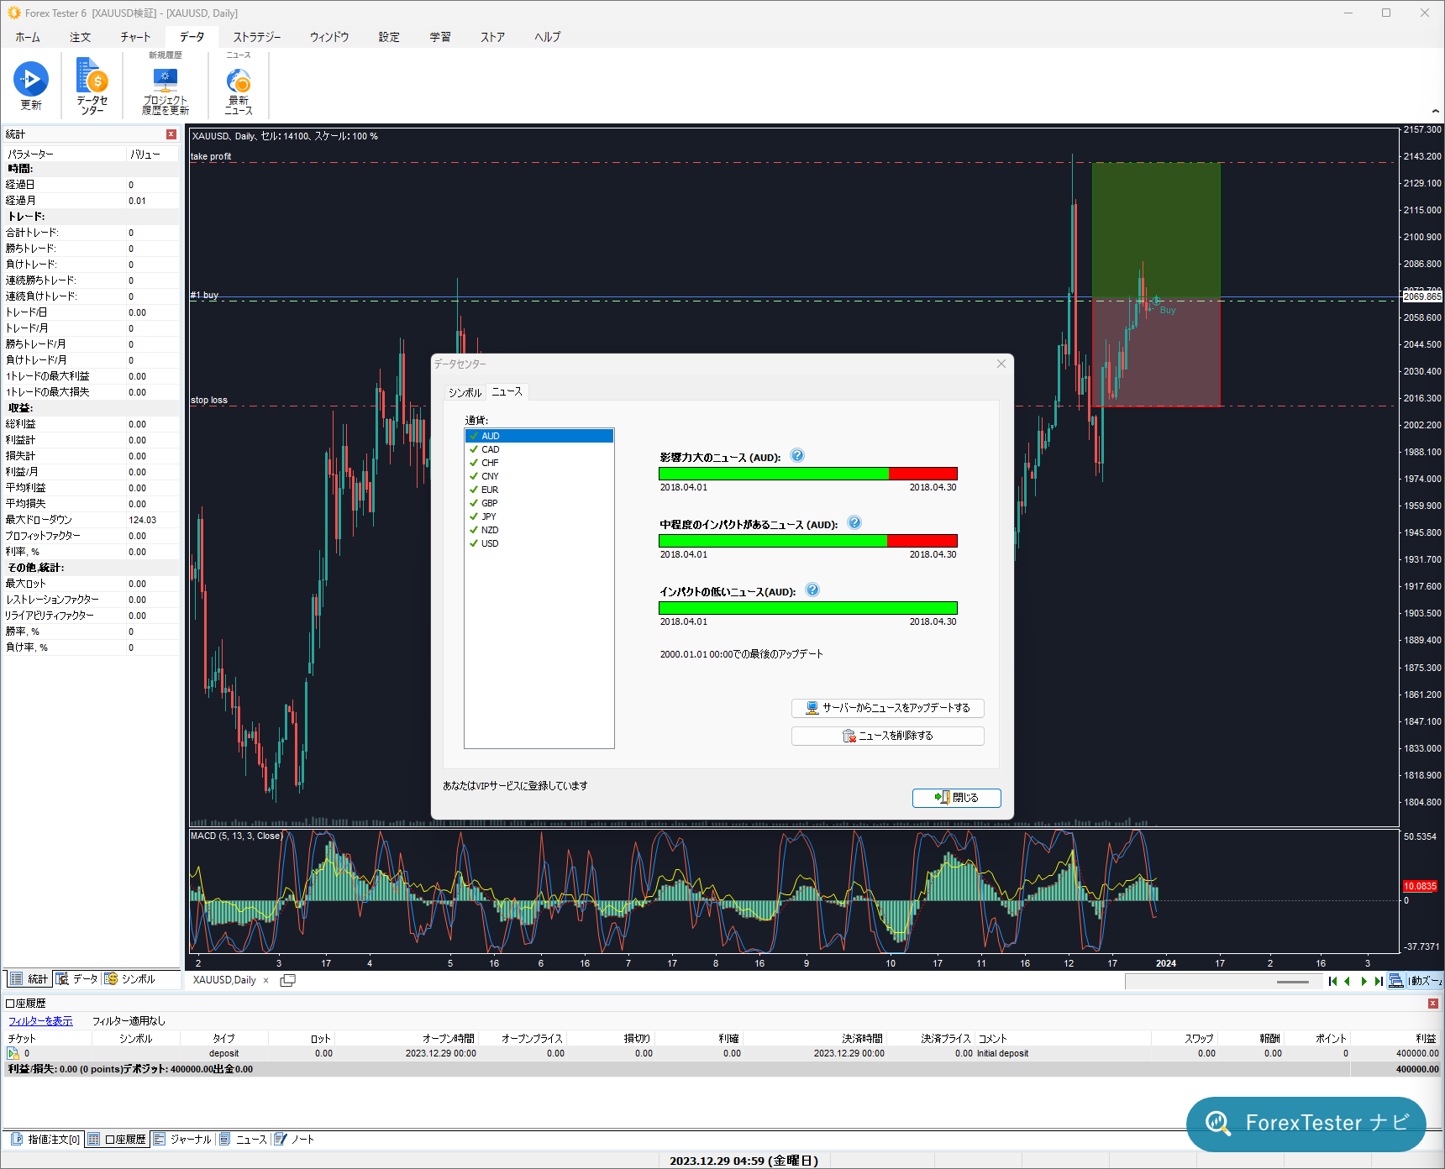This screenshot has height=1169, width=1445.
Task: Open the ForexTester ナビ assistant
Action: pyautogui.click(x=1306, y=1123)
